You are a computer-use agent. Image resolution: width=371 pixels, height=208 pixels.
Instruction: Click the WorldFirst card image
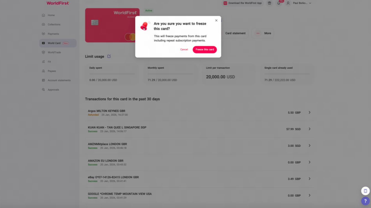(x=112, y=25)
